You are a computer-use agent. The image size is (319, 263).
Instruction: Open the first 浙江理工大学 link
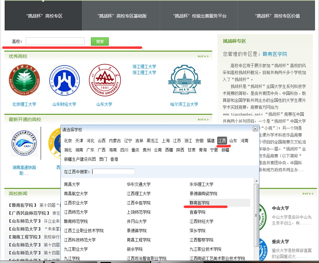coord(144,66)
